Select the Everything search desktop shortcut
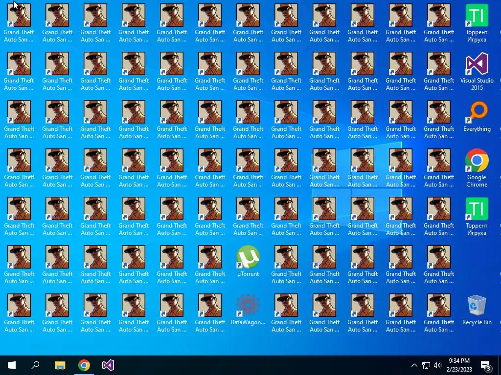This screenshot has height=375, width=501. [477, 116]
